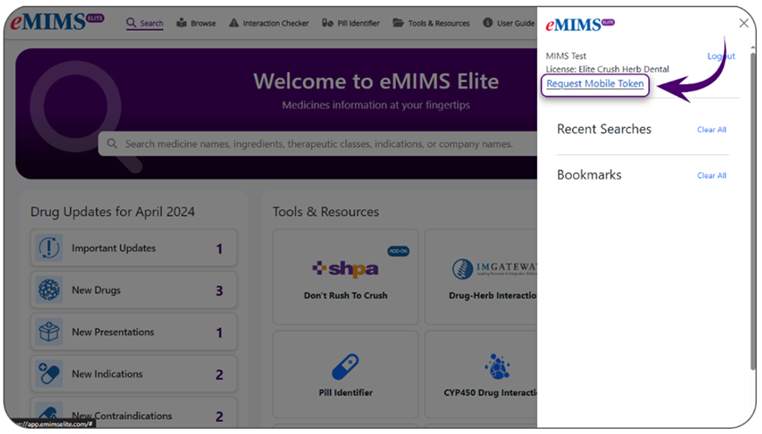Click the 'Tools & Resources' section heading
Viewport: 762px width, 434px height.
tap(326, 212)
